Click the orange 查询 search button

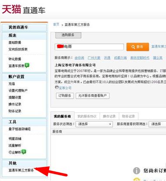tap(138, 47)
